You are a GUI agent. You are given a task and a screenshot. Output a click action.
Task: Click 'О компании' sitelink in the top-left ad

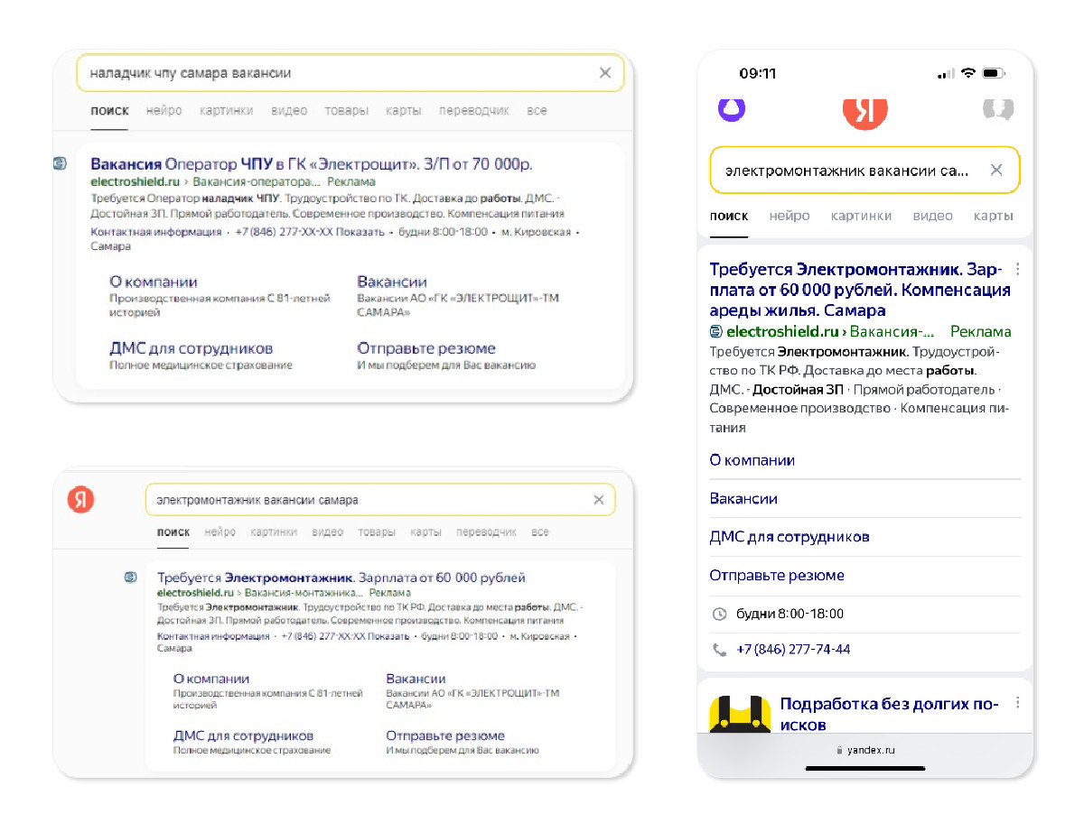(x=154, y=282)
